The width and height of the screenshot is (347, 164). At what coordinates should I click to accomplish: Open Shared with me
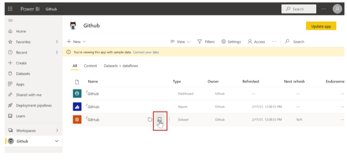pyautogui.click(x=29, y=95)
